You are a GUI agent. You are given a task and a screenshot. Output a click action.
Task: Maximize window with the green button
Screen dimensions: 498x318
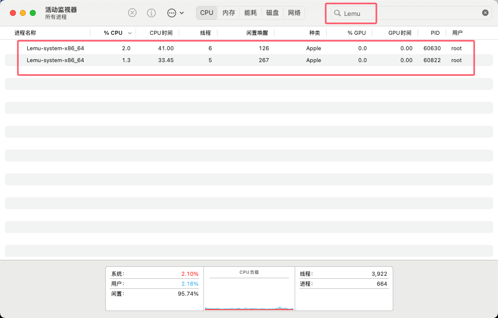click(33, 13)
